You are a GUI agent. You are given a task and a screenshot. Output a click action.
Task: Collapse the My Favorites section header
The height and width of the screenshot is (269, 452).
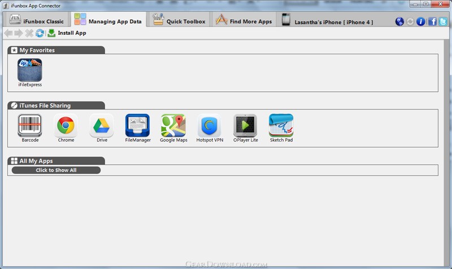pos(56,50)
